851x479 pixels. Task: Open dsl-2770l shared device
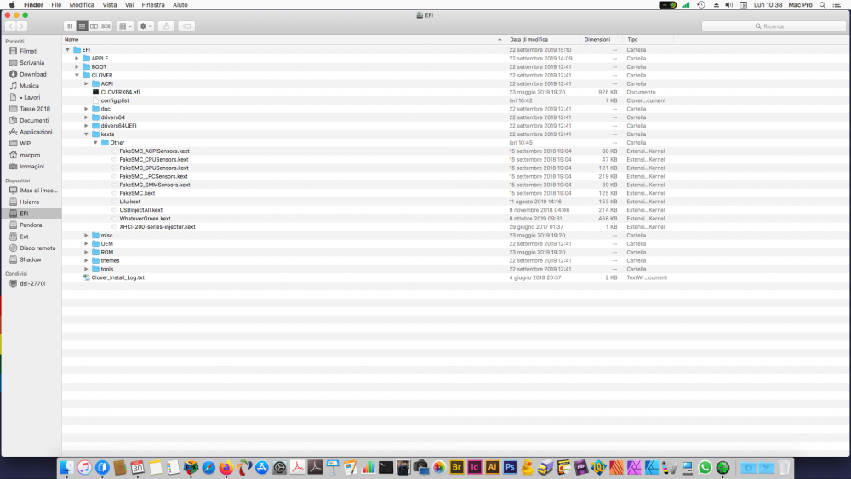tap(32, 283)
